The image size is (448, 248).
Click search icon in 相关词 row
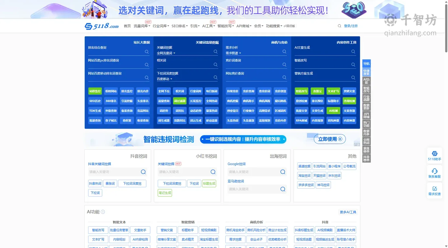(216, 65)
